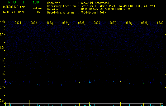Click the 0.9 kHz frequency label
Screen dimensions: 166x106
2,61
